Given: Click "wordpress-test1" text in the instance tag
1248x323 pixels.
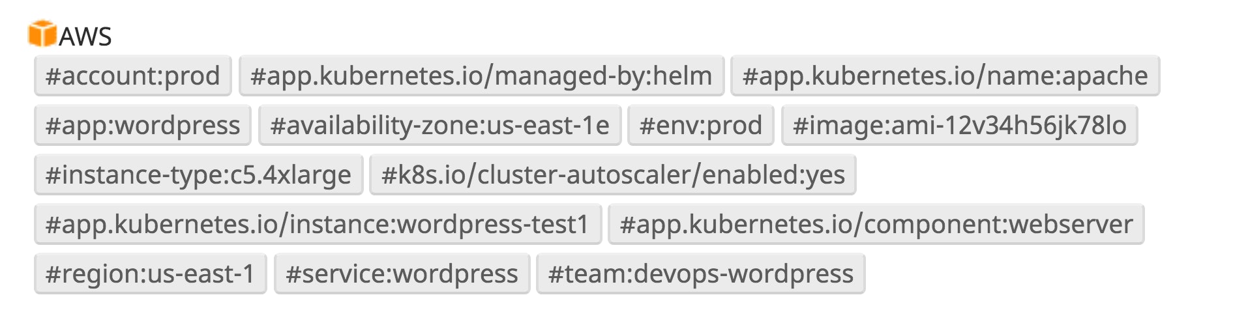Looking at the screenshot, I should 493,225.
